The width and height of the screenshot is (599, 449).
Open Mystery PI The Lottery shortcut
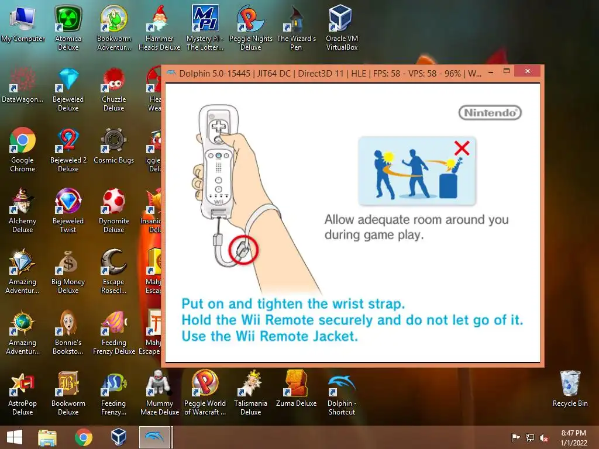[205, 27]
